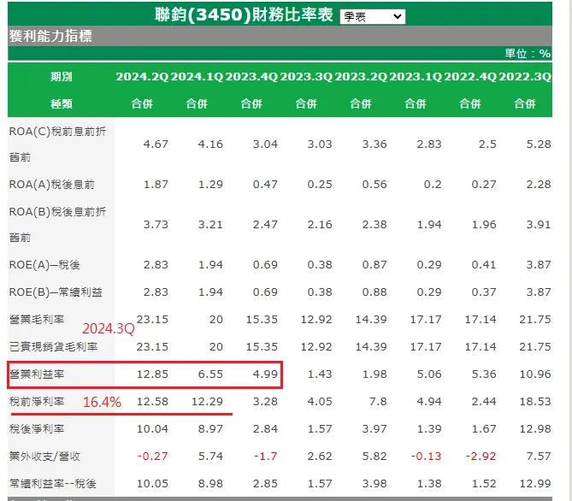Click the red value -2.92
The width and height of the screenshot is (572, 501).
pos(481,457)
